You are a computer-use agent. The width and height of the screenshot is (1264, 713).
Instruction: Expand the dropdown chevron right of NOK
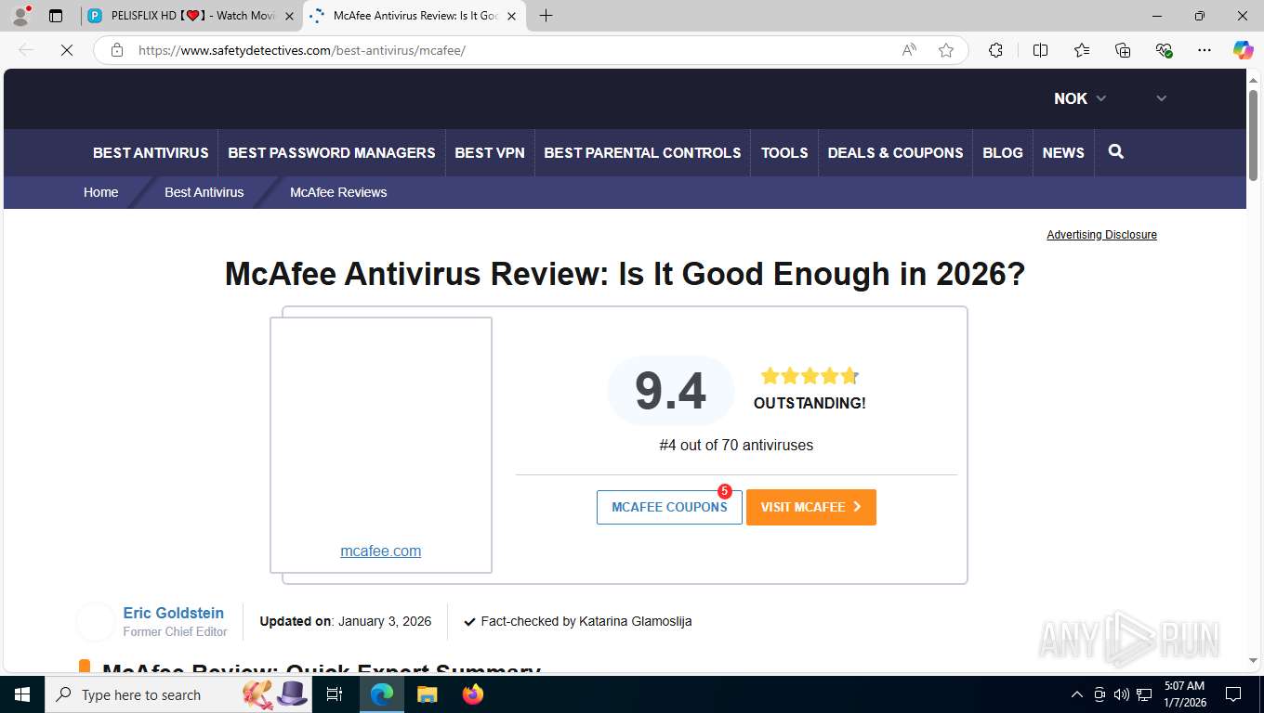pos(1161,98)
